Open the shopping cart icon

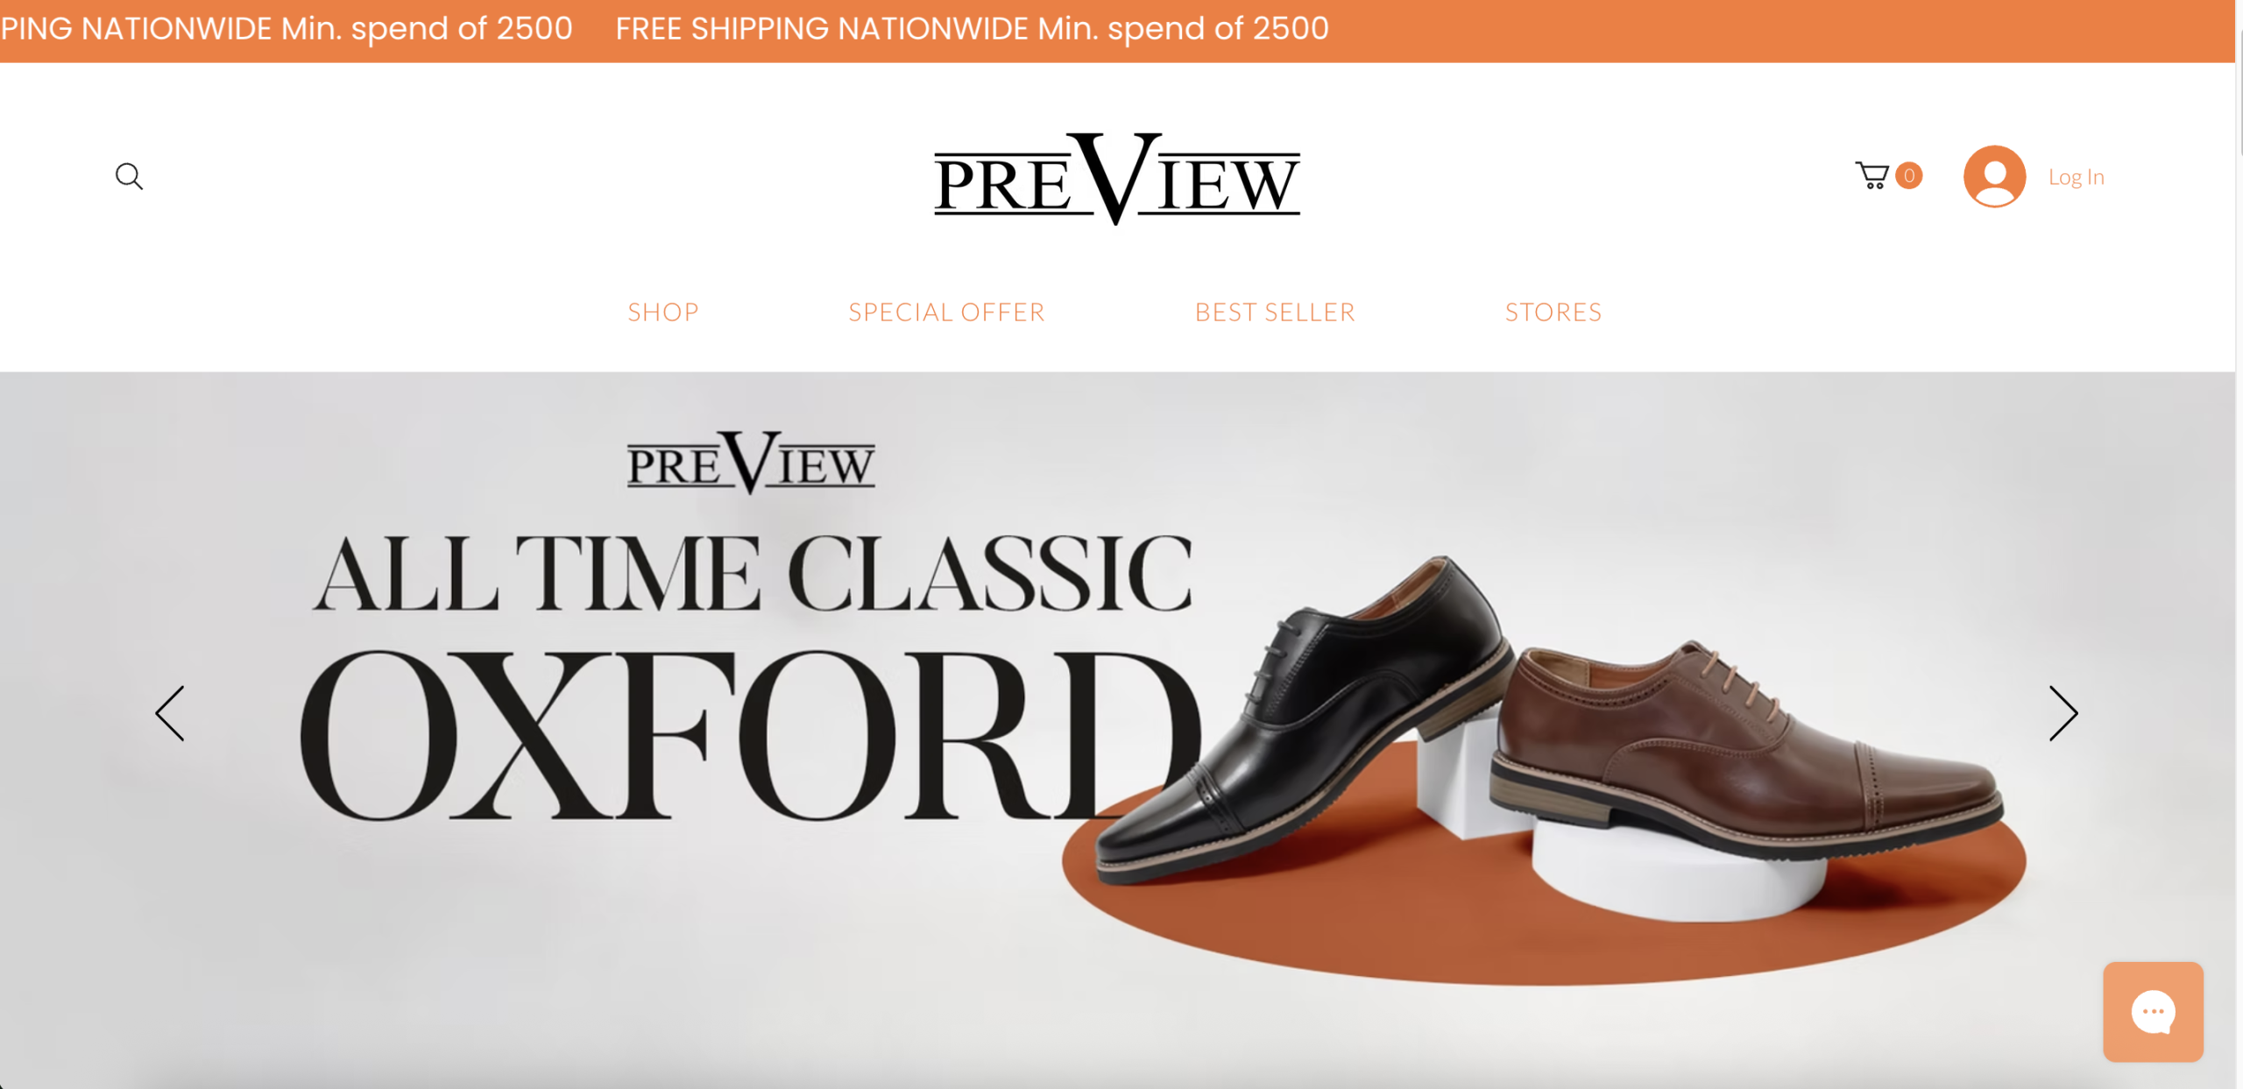[x=1872, y=175]
